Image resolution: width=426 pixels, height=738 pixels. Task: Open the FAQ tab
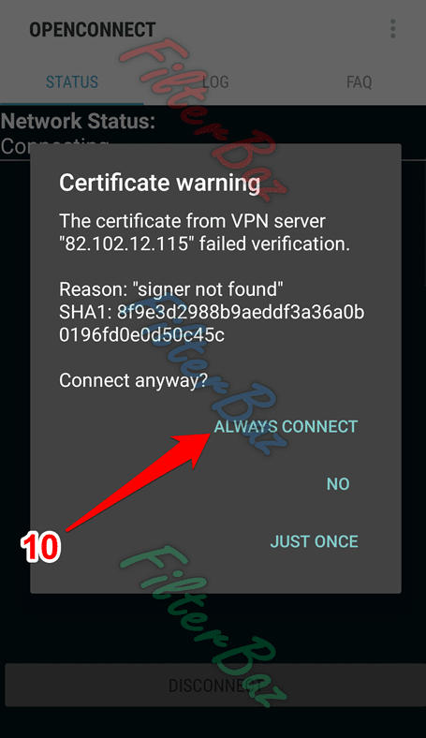(x=360, y=81)
